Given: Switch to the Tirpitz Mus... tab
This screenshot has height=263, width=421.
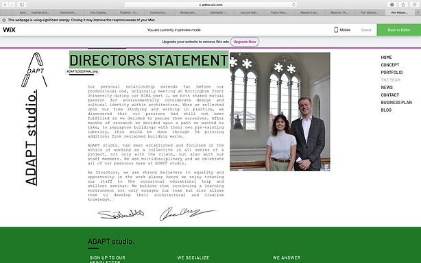Looking at the screenshot, I should 279,12.
